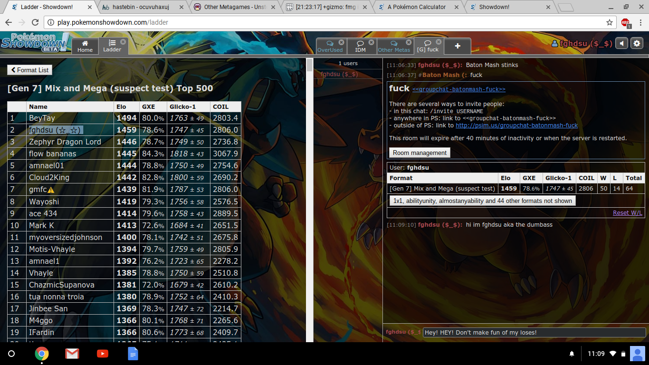The width and height of the screenshot is (649, 365).
Task: Toggle sound with the speaker icon
Action: (621, 44)
